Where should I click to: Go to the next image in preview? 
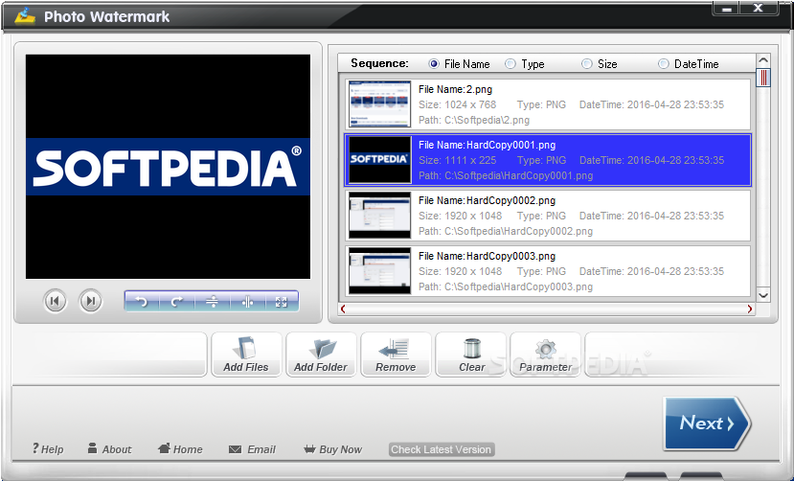tap(91, 301)
